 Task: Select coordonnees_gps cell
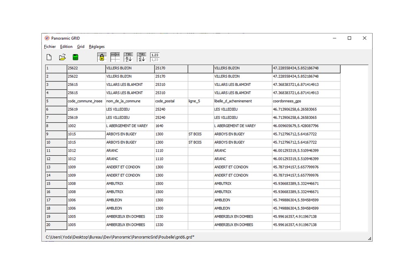[x=306, y=102]
